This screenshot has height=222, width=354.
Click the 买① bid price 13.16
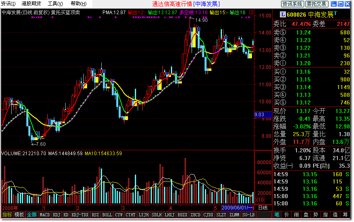pos(303,72)
